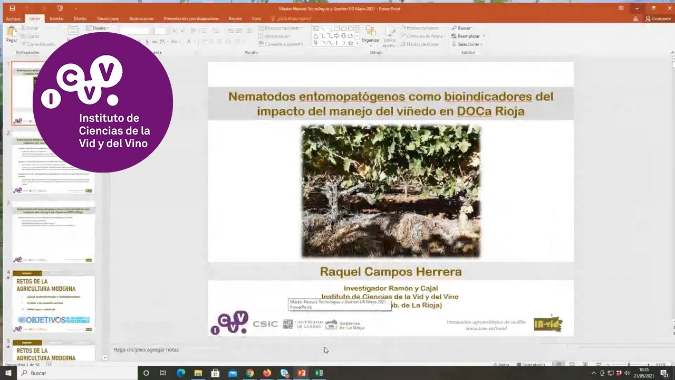This screenshot has width=675, height=380.
Task: Select the Animaciones ribbon tab
Action: point(141,18)
